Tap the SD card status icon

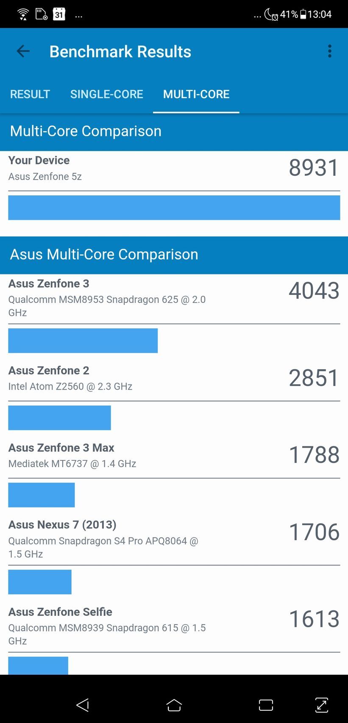click(41, 14)
